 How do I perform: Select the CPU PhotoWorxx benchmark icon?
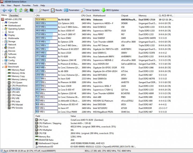click(9, 86)
